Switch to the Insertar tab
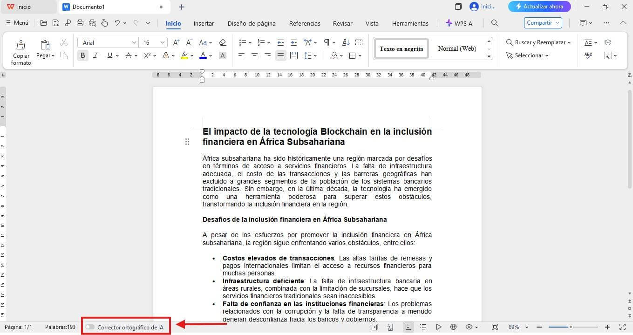The width and height of the screenshot is (633, 335). click(x=204, y=23)
